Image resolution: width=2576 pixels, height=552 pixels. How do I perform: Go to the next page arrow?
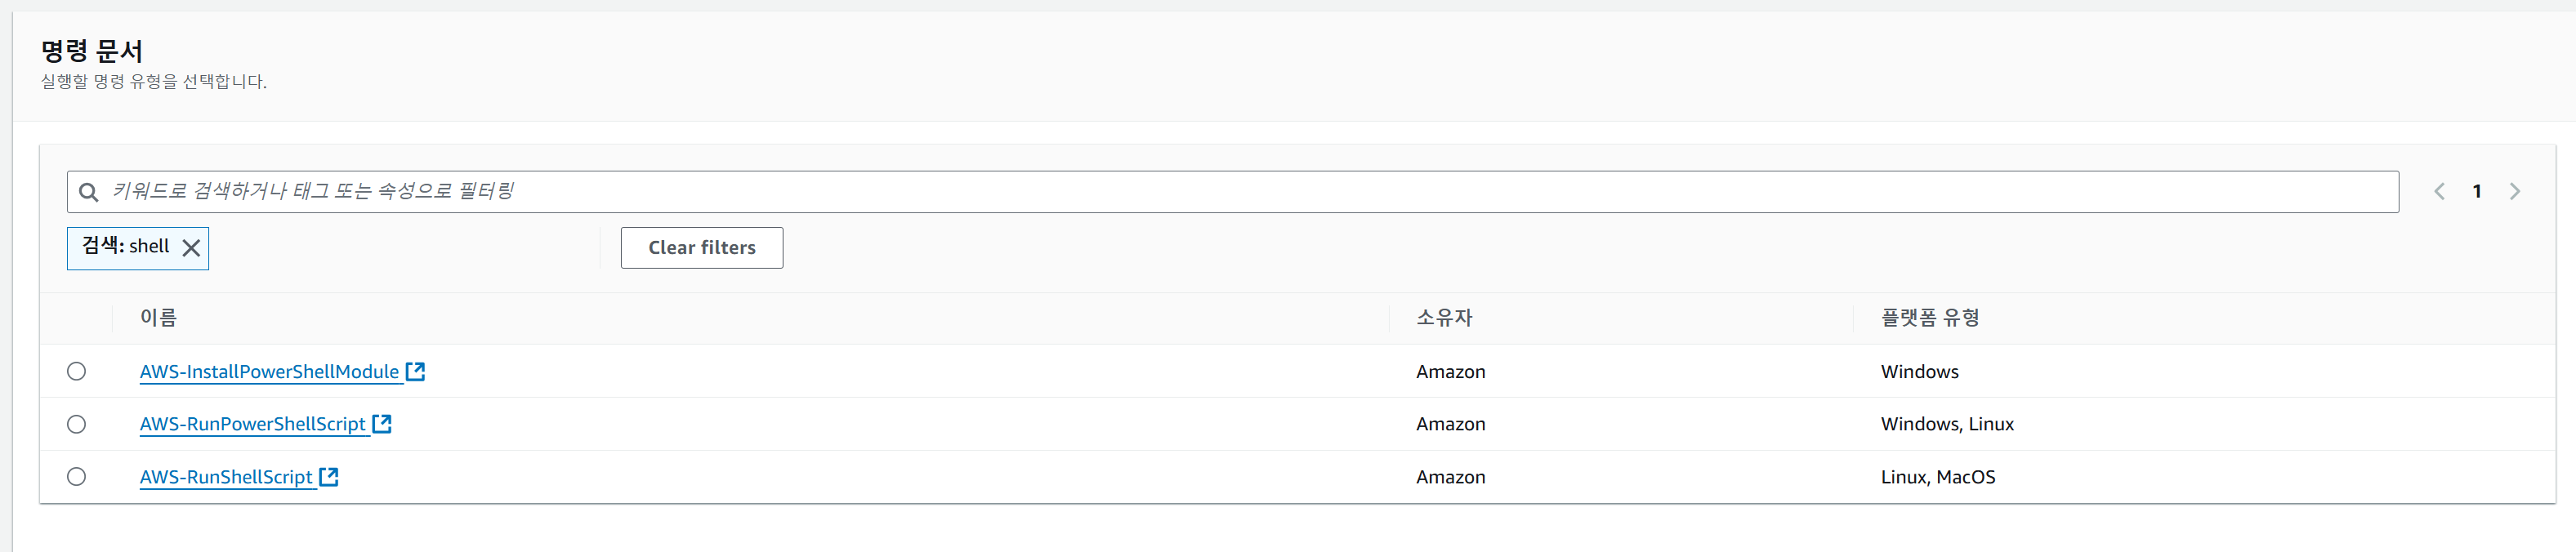point(2514,191)
